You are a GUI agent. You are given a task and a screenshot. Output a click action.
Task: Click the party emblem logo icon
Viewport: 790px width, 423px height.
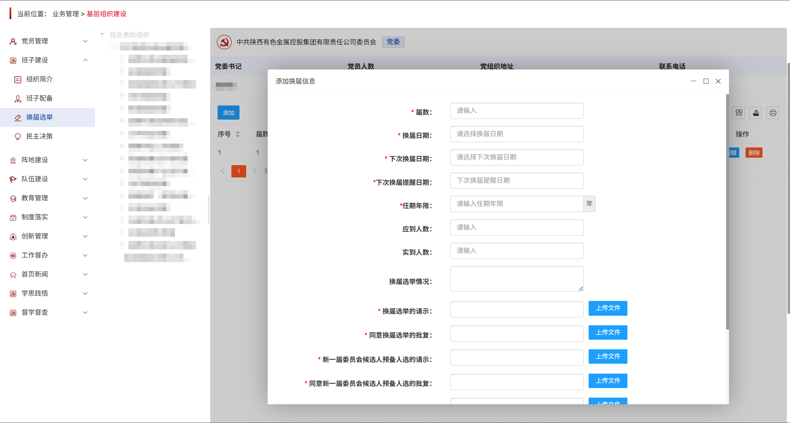[224, 42]
